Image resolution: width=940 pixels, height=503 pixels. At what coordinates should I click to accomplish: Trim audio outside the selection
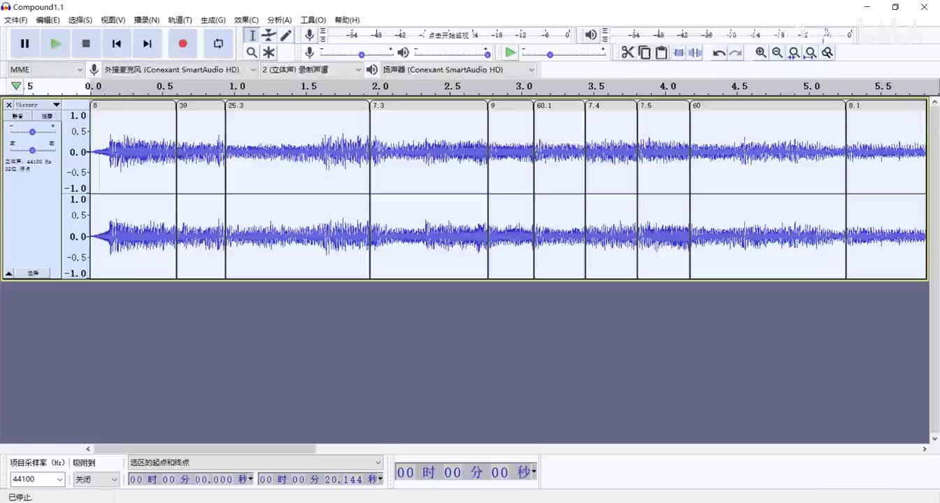tap(678, 52)
